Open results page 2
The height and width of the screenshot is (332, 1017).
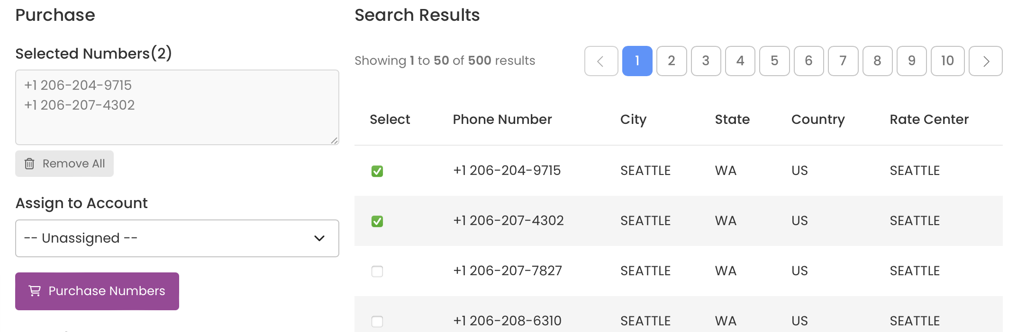(672, 61)
